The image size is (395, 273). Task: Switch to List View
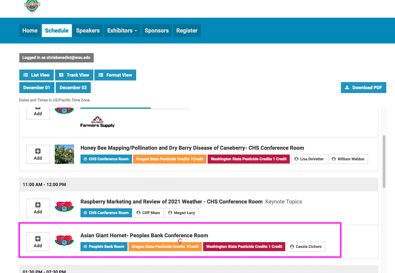point(37,75)
